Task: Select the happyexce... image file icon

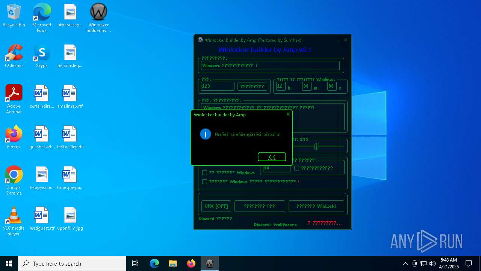Action: 42,178
